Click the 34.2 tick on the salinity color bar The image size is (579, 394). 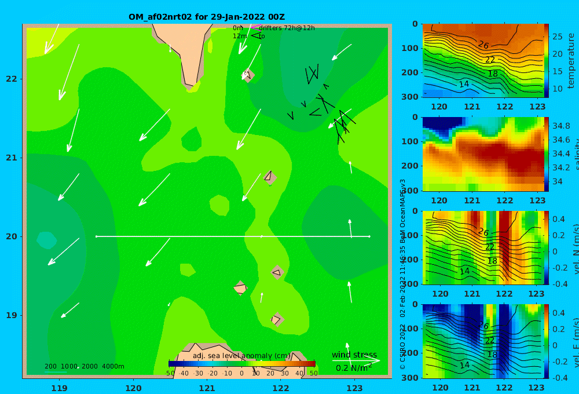click(561, 168)
